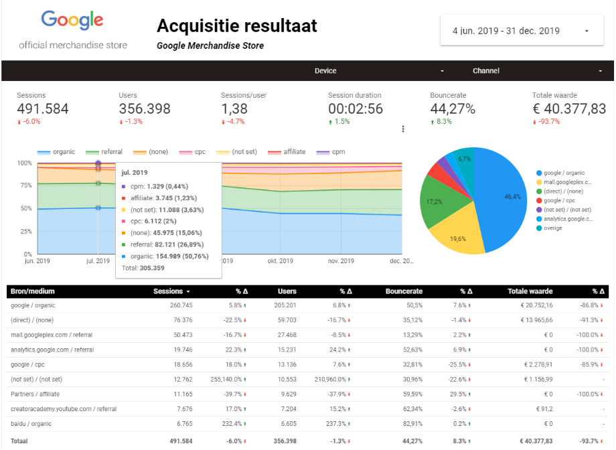Click the referral series color line in legend

coord(92,153)
